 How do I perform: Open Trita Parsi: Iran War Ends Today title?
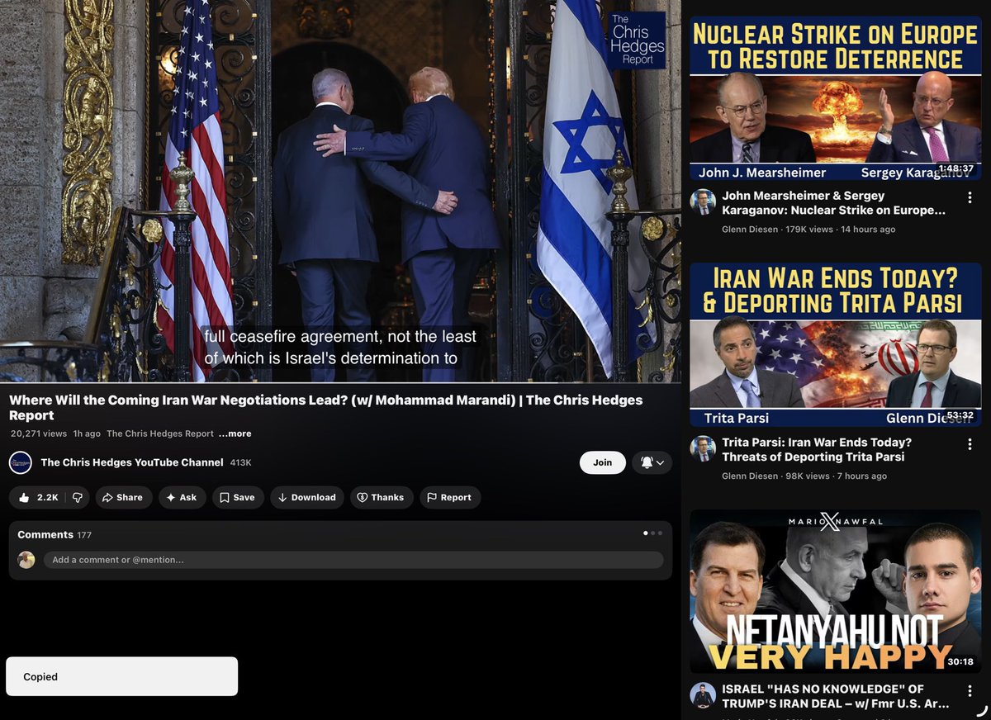(817, 450)
